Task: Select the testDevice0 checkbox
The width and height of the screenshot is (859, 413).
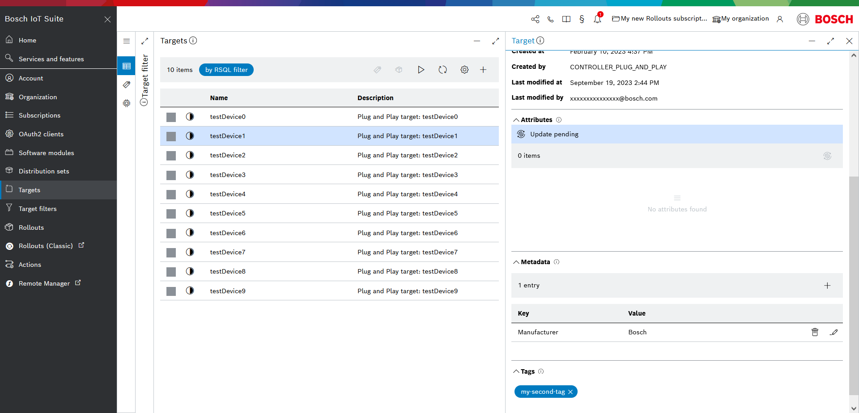Action: point(171,117)
